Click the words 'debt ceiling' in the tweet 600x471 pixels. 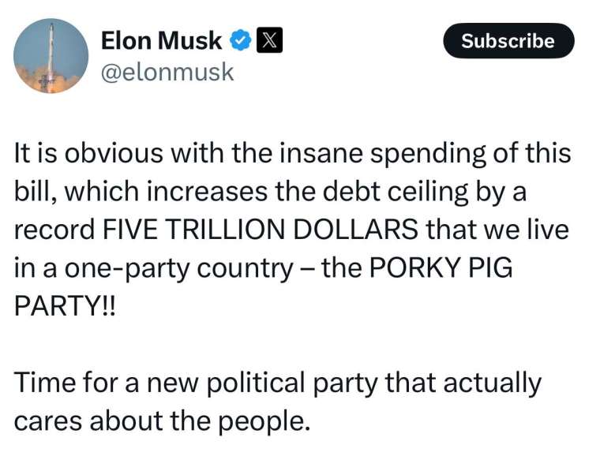point(396,192)
